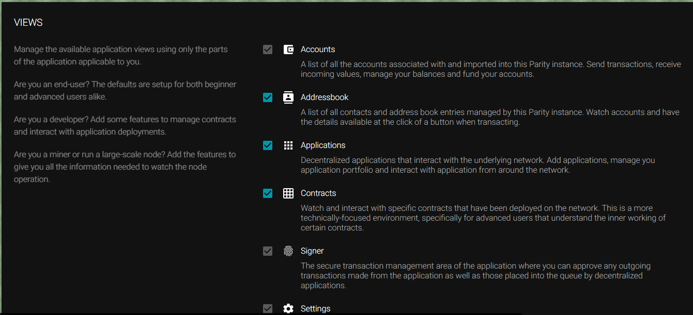The image size is (693, 315).
Task: Click the 'Are you a miner' paragraph
Action: tap(125, 167)
